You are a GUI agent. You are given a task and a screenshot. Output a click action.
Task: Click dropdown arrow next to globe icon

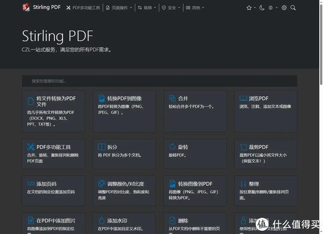pyautogui.click(x=277, y=8)
